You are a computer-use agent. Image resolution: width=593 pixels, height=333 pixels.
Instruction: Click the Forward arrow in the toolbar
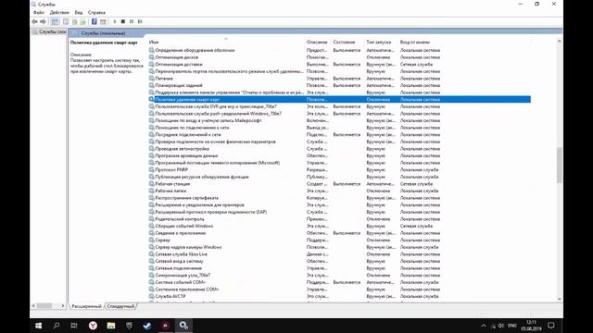[43, 21]
